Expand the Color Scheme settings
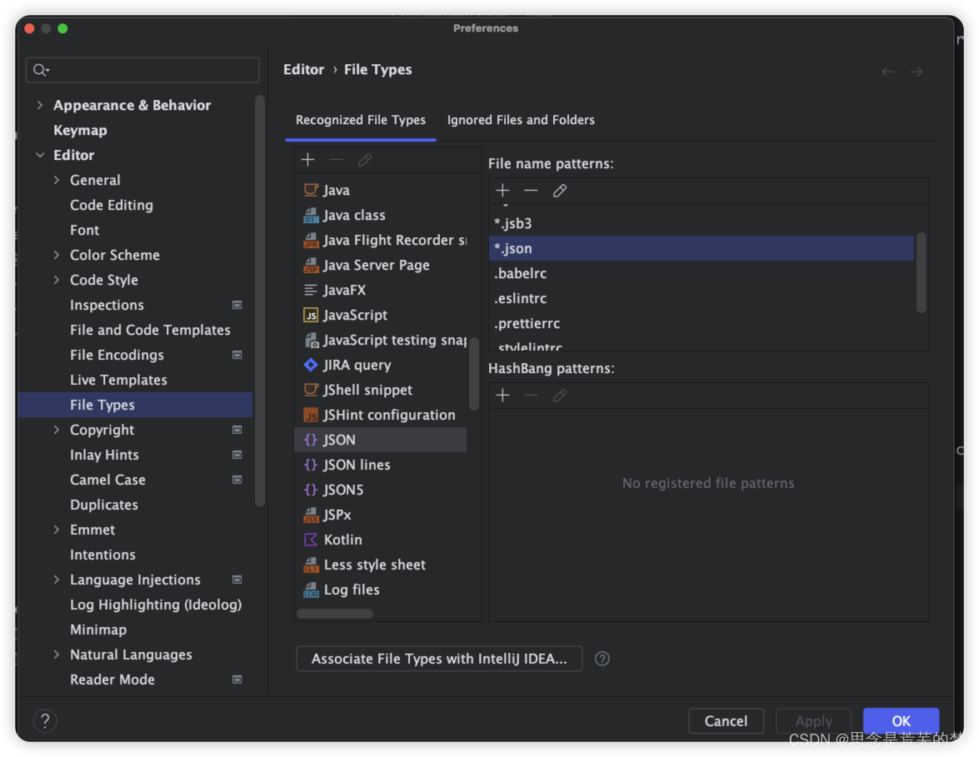The height and width of the screenshot is (757, 979). click(x=57, y=255)
